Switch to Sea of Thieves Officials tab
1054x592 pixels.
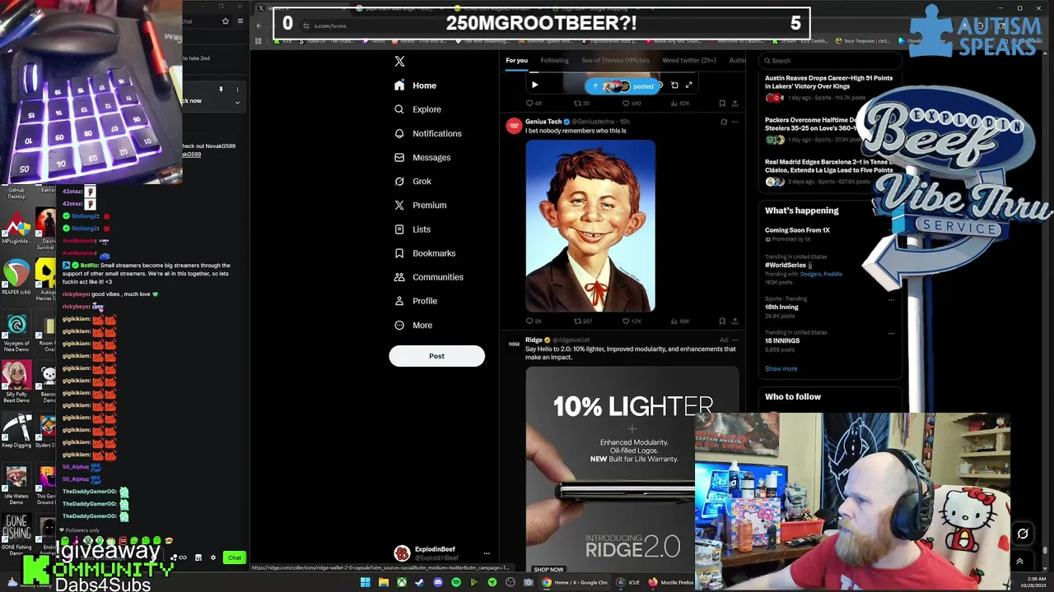pyautogui.click(x=615, y=60)
